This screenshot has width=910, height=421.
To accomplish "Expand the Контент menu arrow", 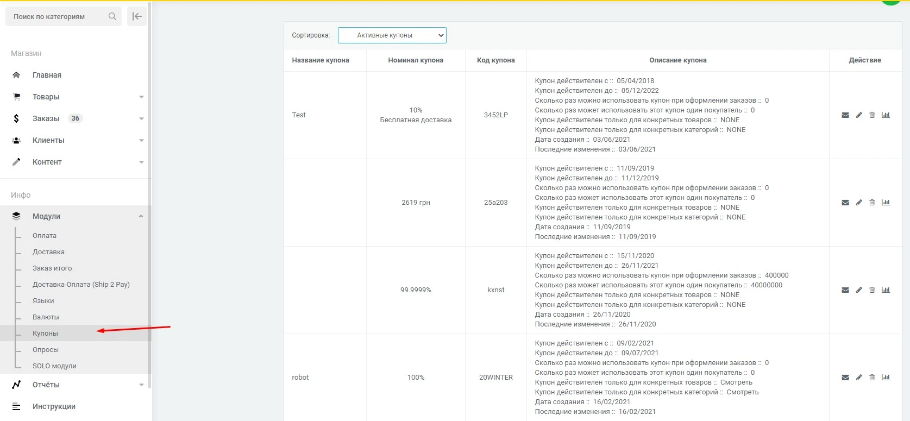I will click(x=141, y=162).
